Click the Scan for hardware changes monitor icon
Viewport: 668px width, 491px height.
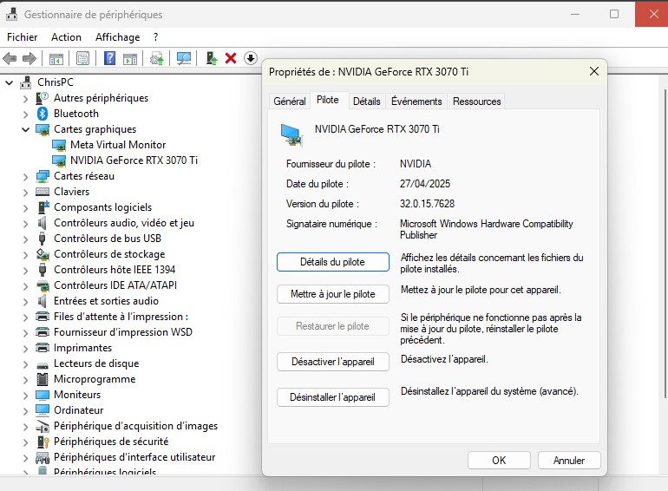point(184,58)
